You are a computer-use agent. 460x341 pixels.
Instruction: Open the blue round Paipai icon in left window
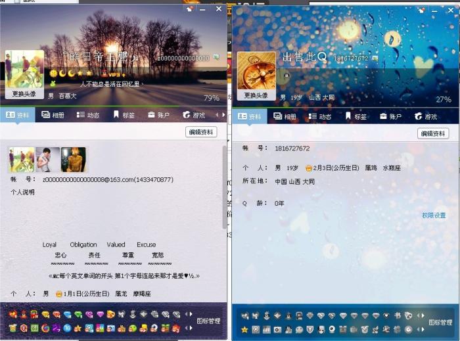click(x=67, y=328)
